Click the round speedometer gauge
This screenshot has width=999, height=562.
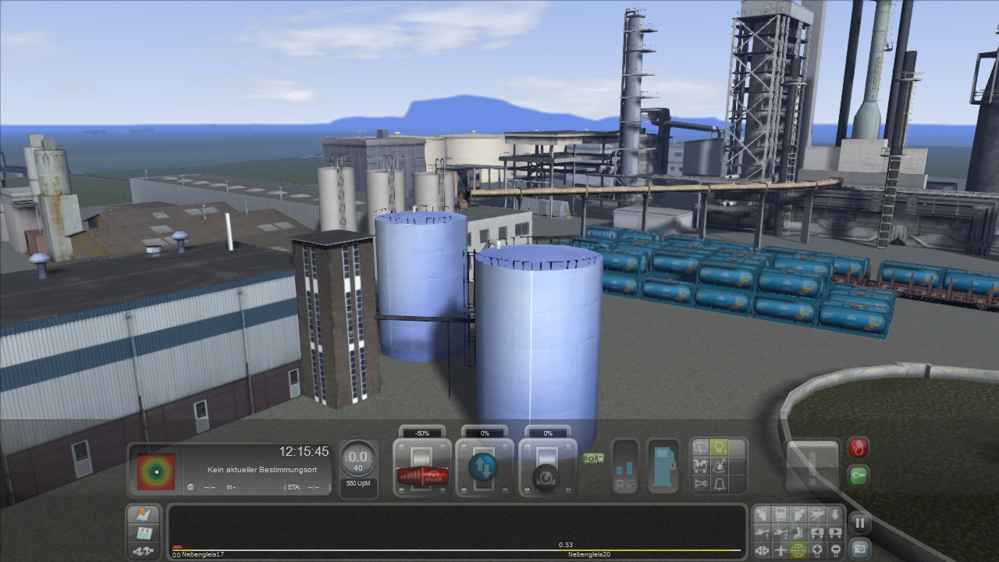pyautogui.click(x=358, y=459)
